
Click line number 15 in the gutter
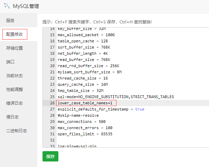(x=52, y=35)
